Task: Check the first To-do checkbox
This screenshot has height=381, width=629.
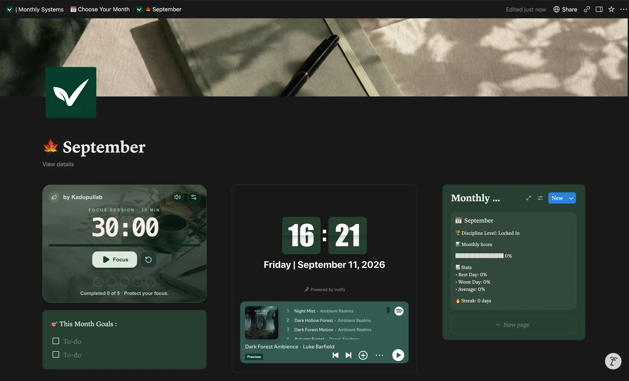Action: pyautogui.click(x=56, y=341)
